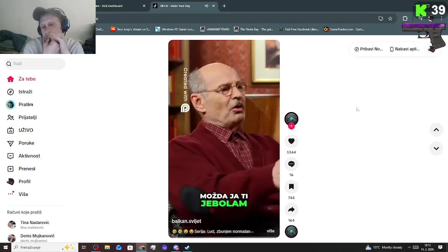This screenshot has width=448, height=252.
Task: Open the spinning sound disc icon
Action: pos(291,232)
